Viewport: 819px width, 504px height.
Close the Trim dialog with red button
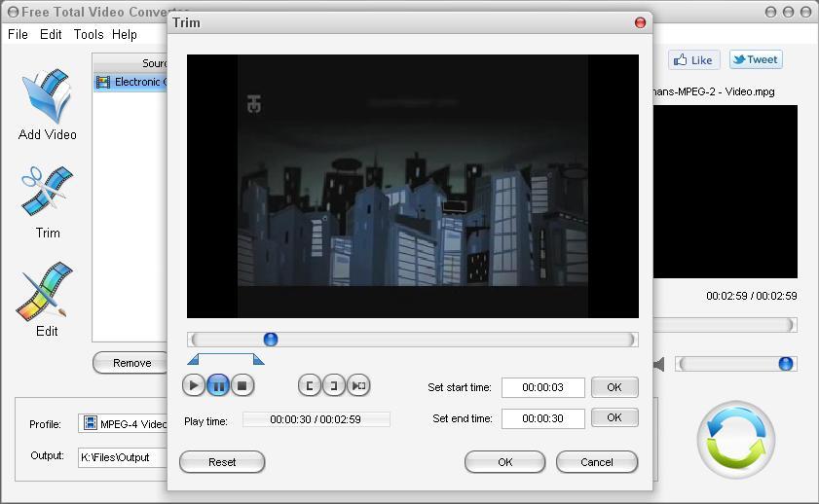tap(640, 22)
